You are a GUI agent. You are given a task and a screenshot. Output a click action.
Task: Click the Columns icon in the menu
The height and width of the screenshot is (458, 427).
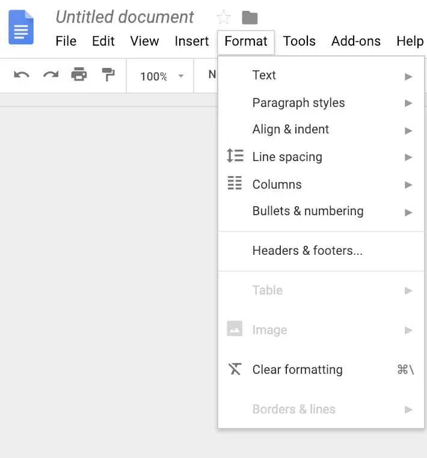(235, 183)
